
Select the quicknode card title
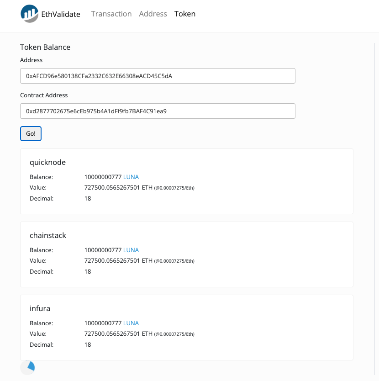tap(47, 162)
